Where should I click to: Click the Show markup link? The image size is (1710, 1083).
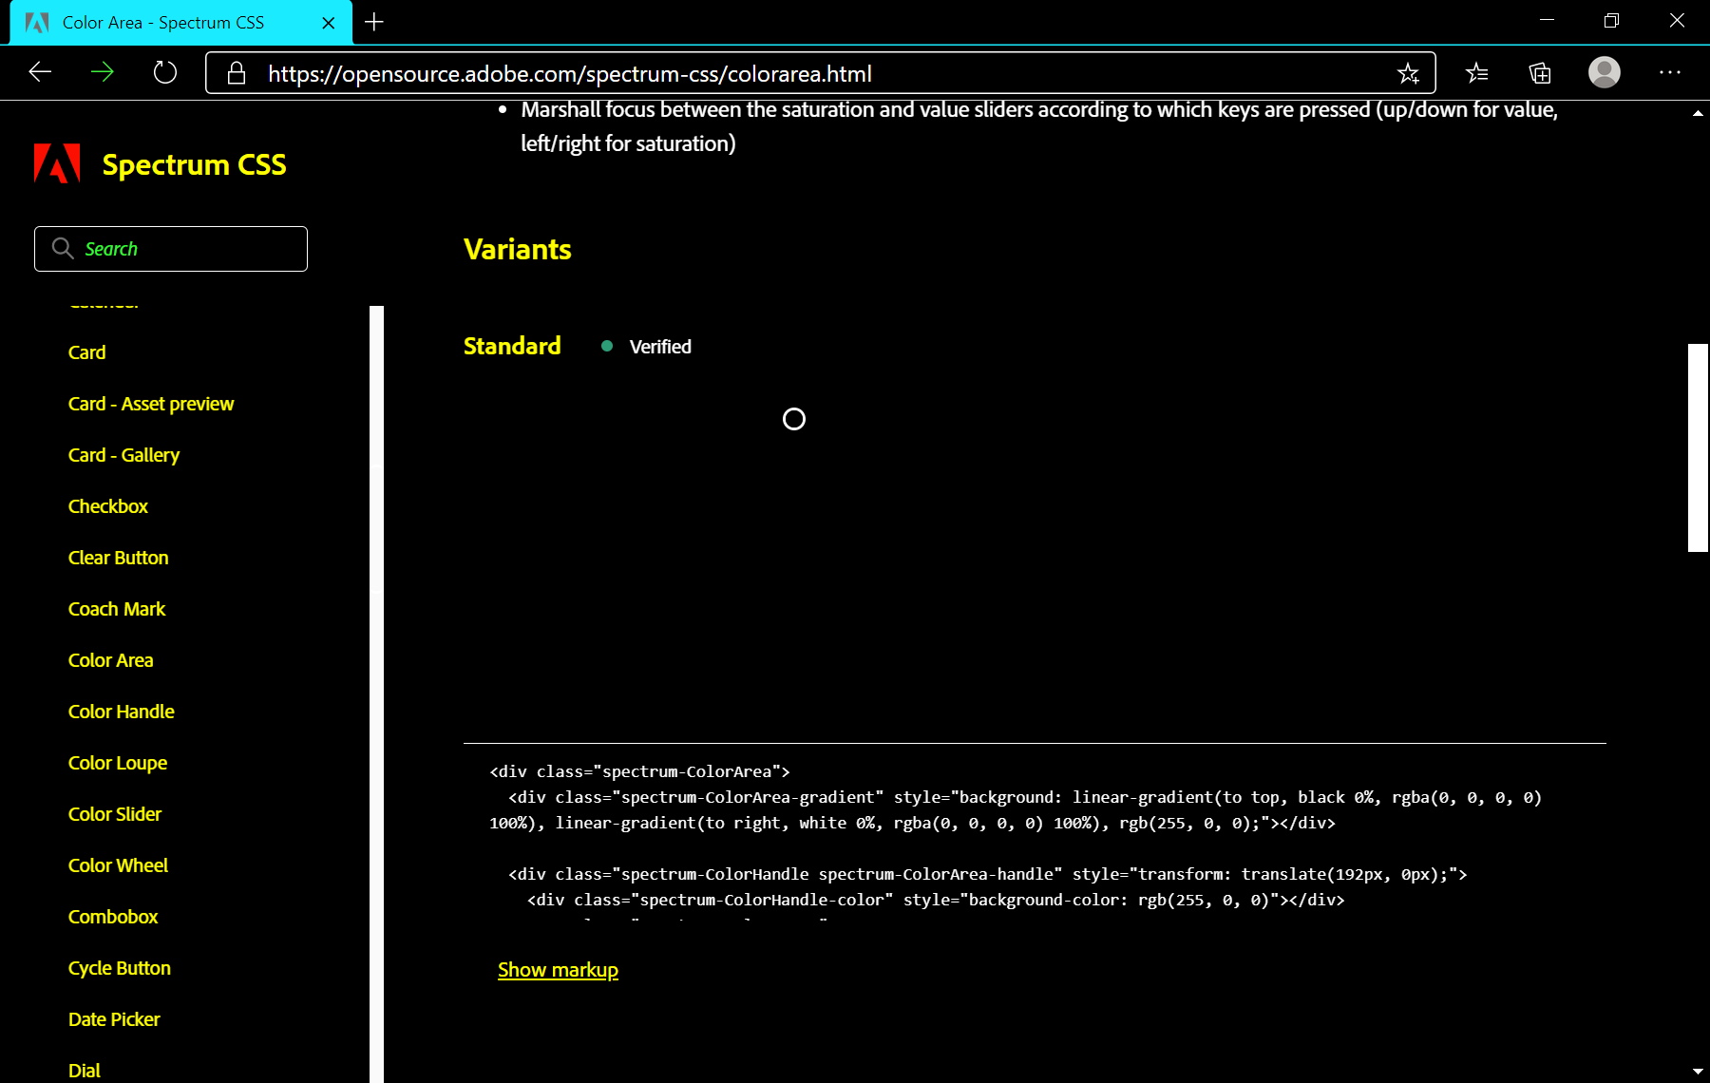pyautogui.click(x=558, y=969)
